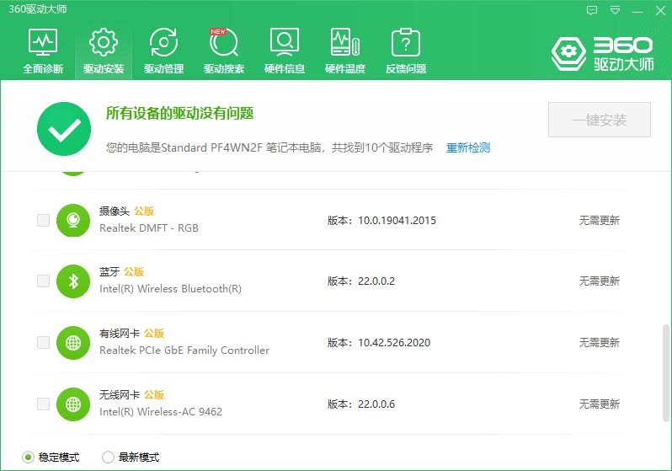Click the 360驱动大师 title bar text
Image resolution: width=672 pixels, height=471 pixels.
pos(38,9)
